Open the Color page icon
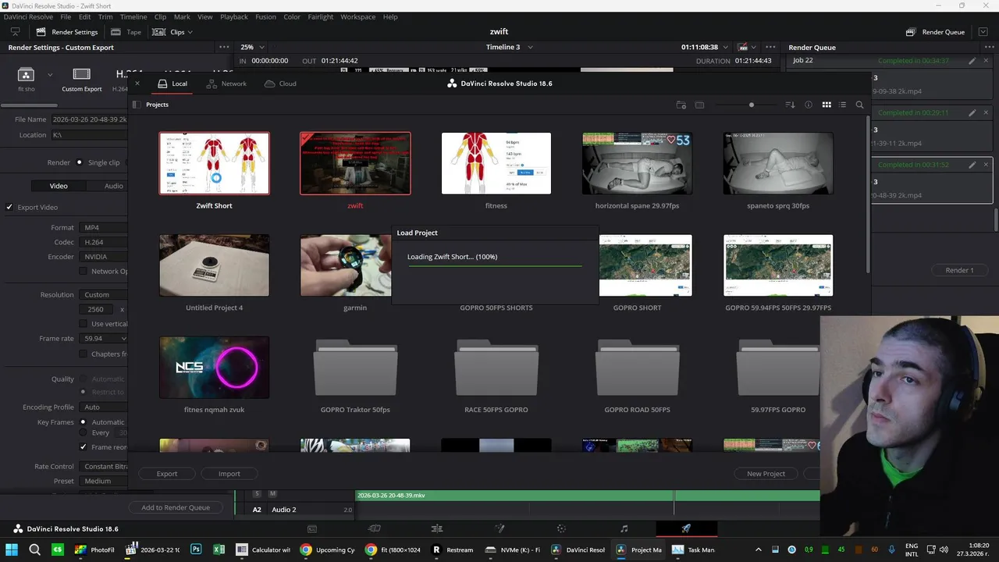Screen dimensions: 999x562 [561, 528]
